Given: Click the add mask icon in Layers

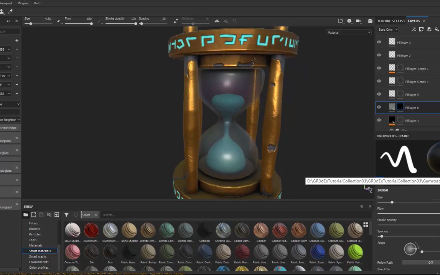Looking at the screenshot, I should pos(421,29).
